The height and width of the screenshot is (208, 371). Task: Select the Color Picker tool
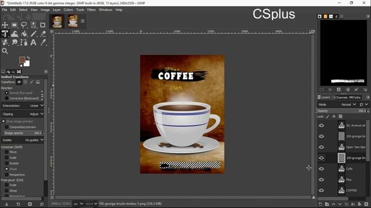(43, 42)
